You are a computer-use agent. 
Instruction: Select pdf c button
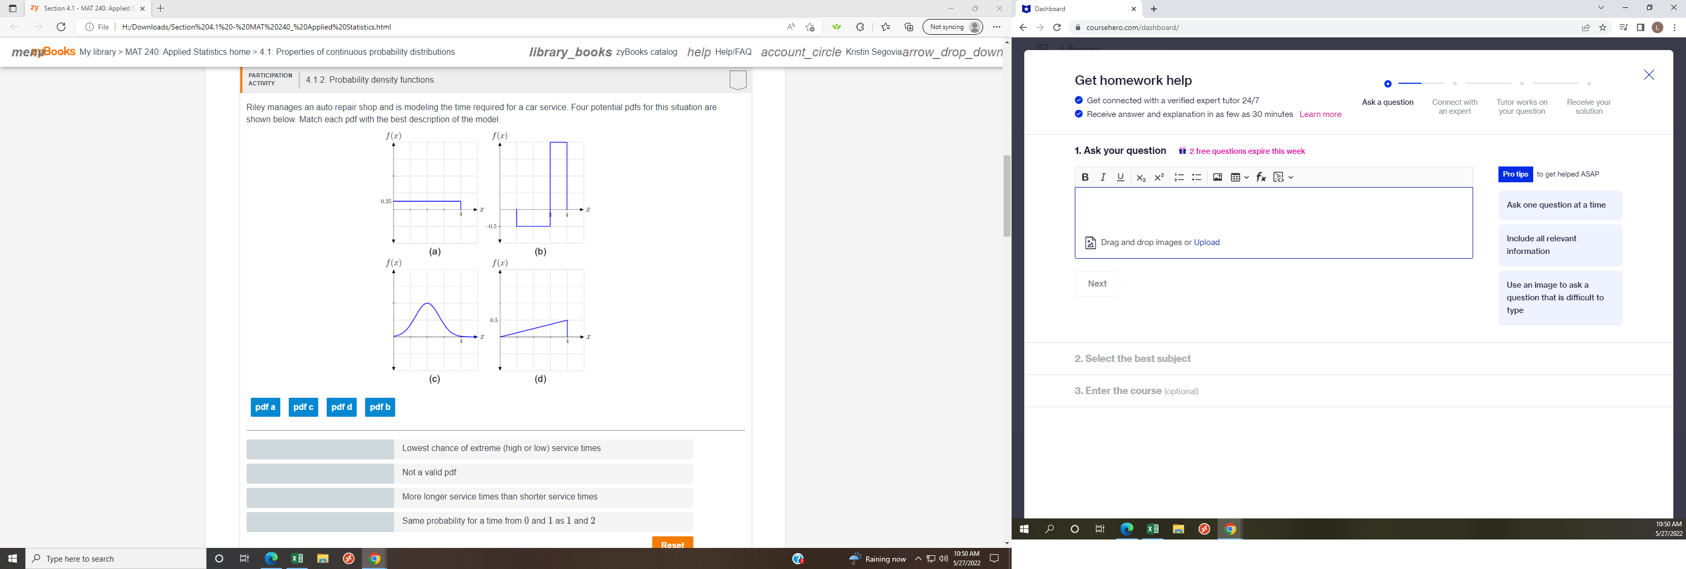click(303, 407)
